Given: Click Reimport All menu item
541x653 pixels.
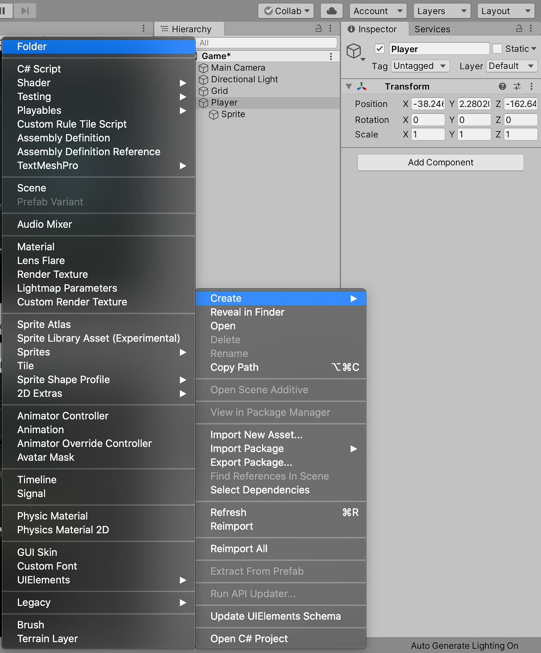Looking at the screenshot, I should [281, 549].
